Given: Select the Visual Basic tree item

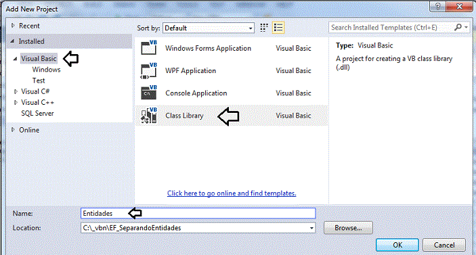Looking at the screenshot, I should click(39, 59).
